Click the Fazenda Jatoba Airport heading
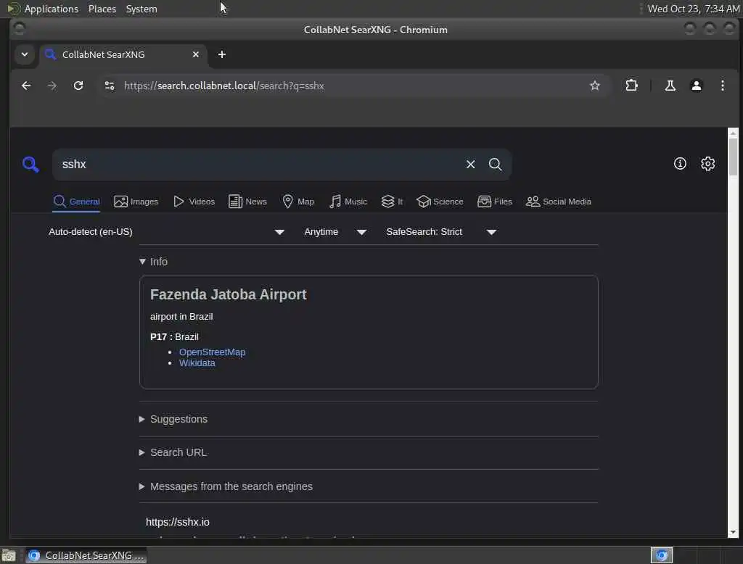This screenshot has width=743, height=564. click(229, 294)
